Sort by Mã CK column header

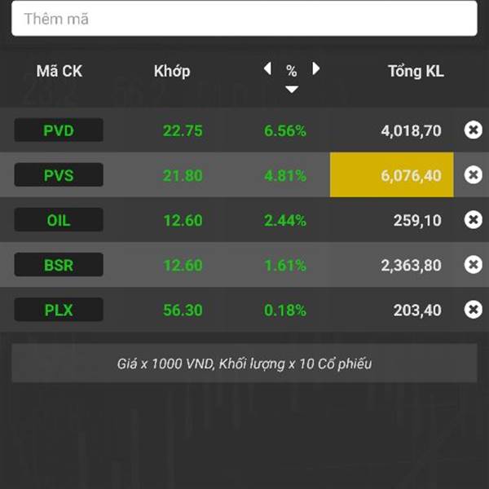pos(59,71)
